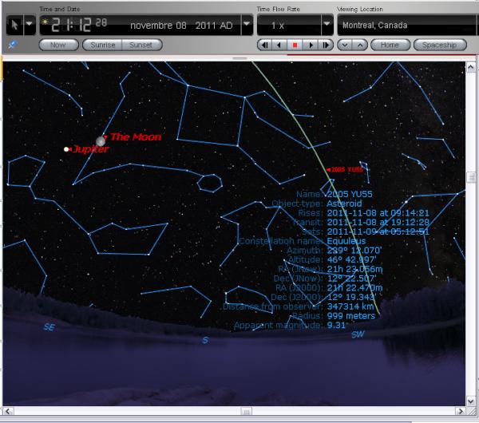The image size is (479, 423).
Task: Click the apparent magnitude 9.31 value
Action: [x=336, y=326]
